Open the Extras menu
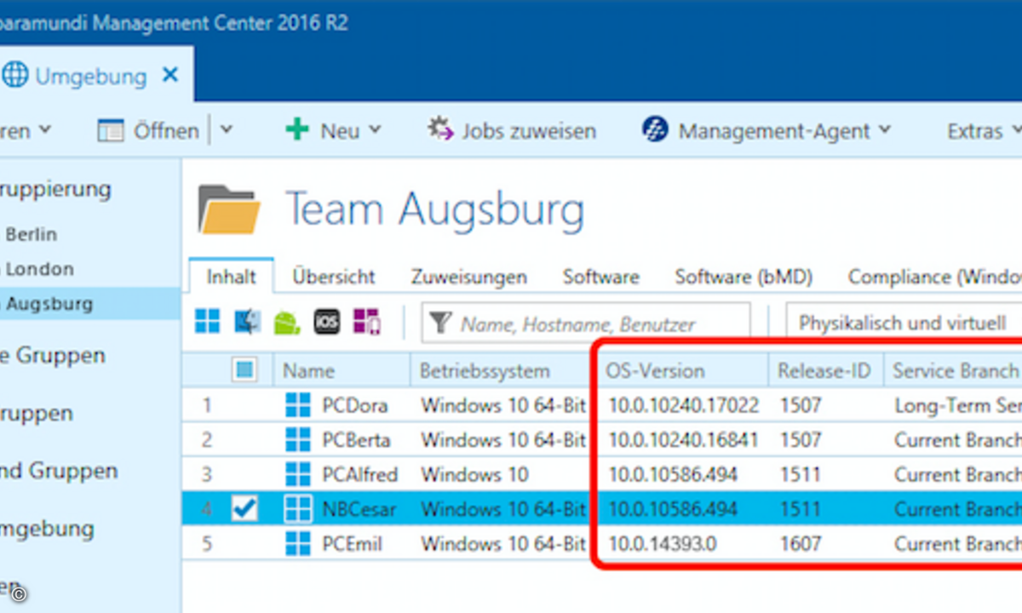This screenshot has height=613, width=1022. (984, 131)
